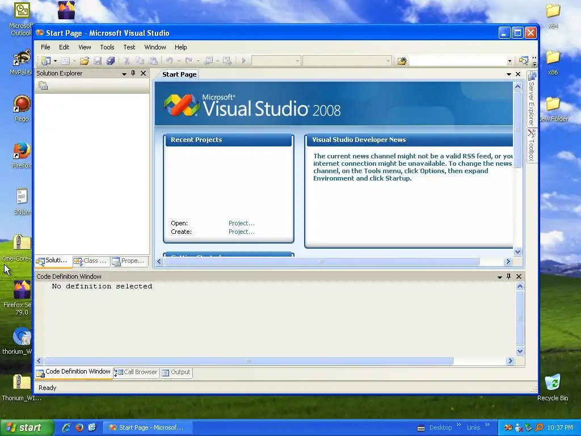
Task: Click Start Page horizontal scroll thumb
Action: coord(322,261)
